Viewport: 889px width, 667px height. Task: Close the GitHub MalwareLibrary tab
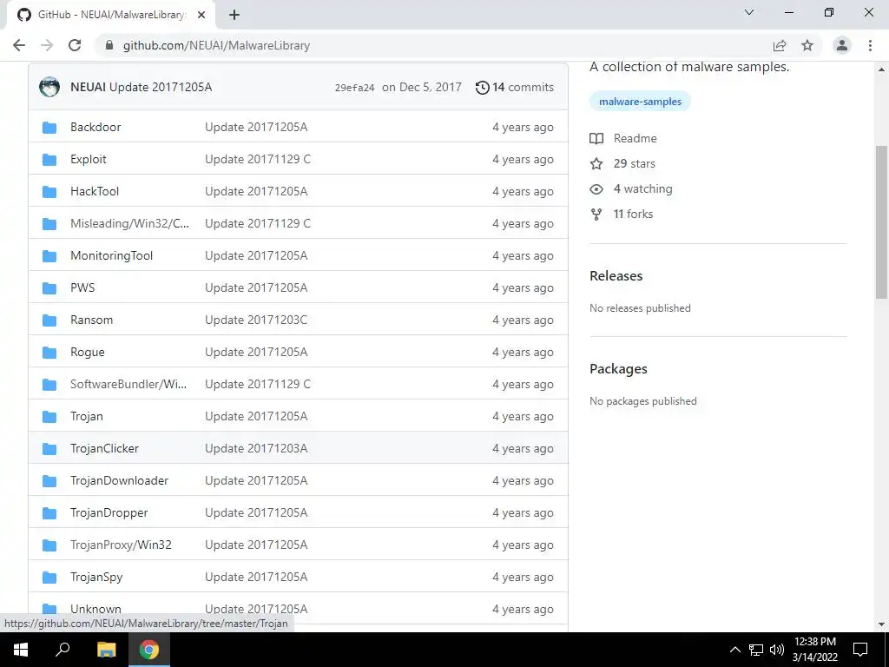(201, 16)
